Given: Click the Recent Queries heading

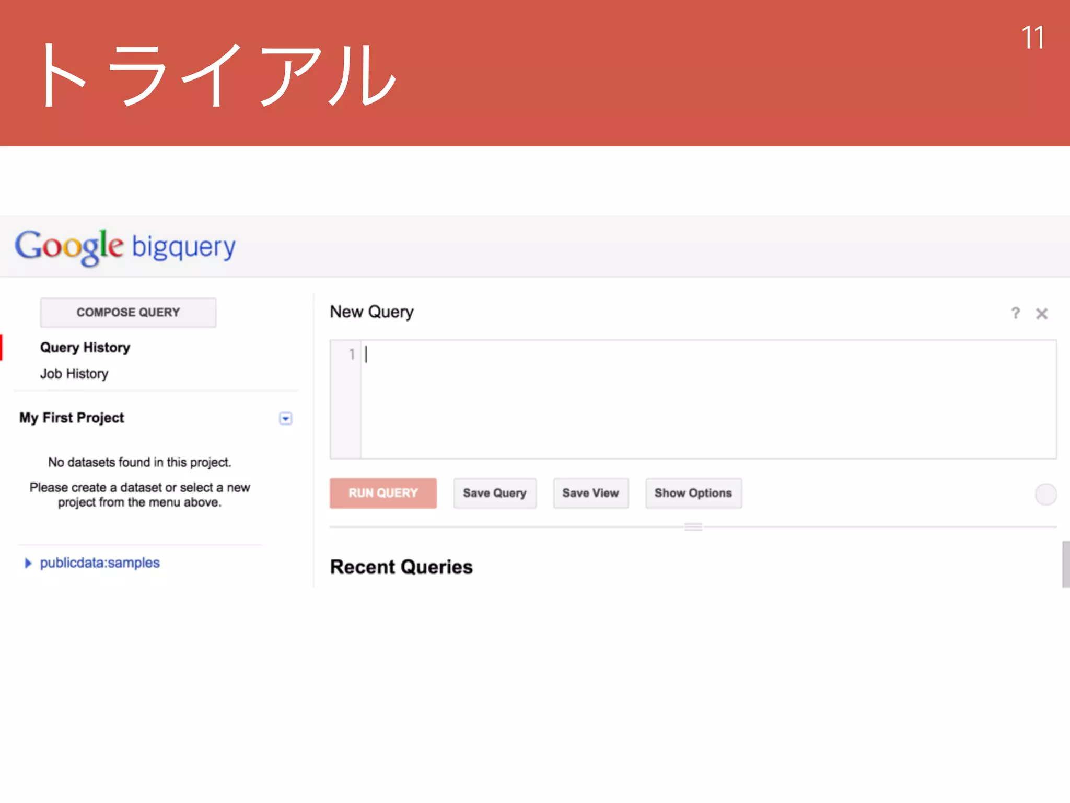Looking at the screenshot, I should [x=401, y=567].
